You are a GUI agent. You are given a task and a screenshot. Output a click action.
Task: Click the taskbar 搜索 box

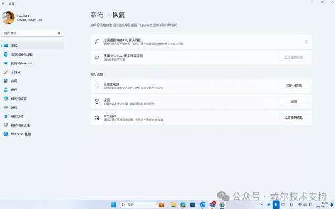[138, 205]
